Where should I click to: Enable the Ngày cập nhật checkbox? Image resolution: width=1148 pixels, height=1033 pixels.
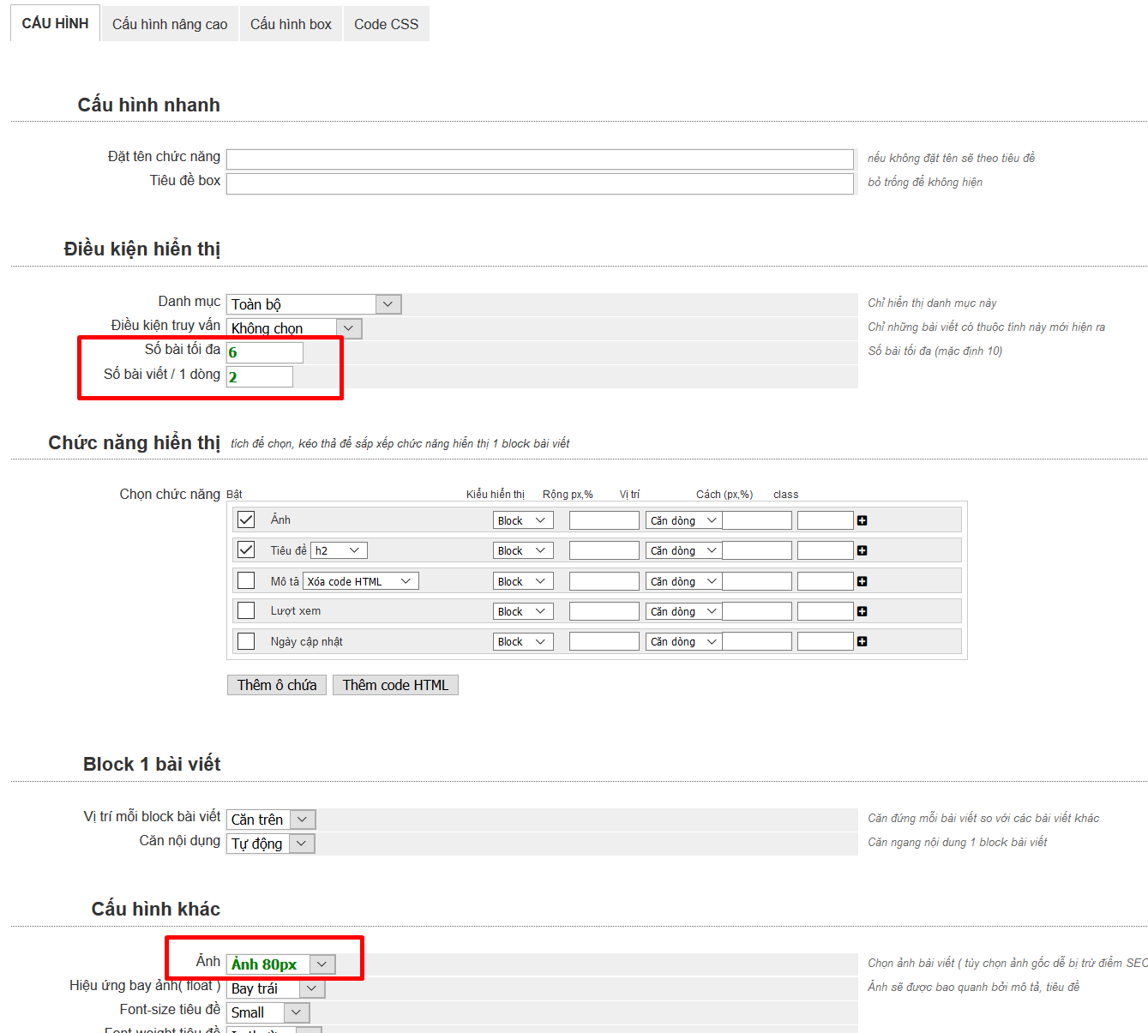pos(246,640)
